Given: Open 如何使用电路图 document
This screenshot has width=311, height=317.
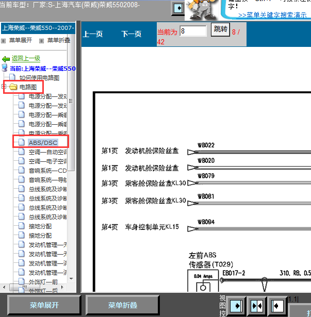Looking at the screenshot, I should pyautogui.click(x=39, y=78).
